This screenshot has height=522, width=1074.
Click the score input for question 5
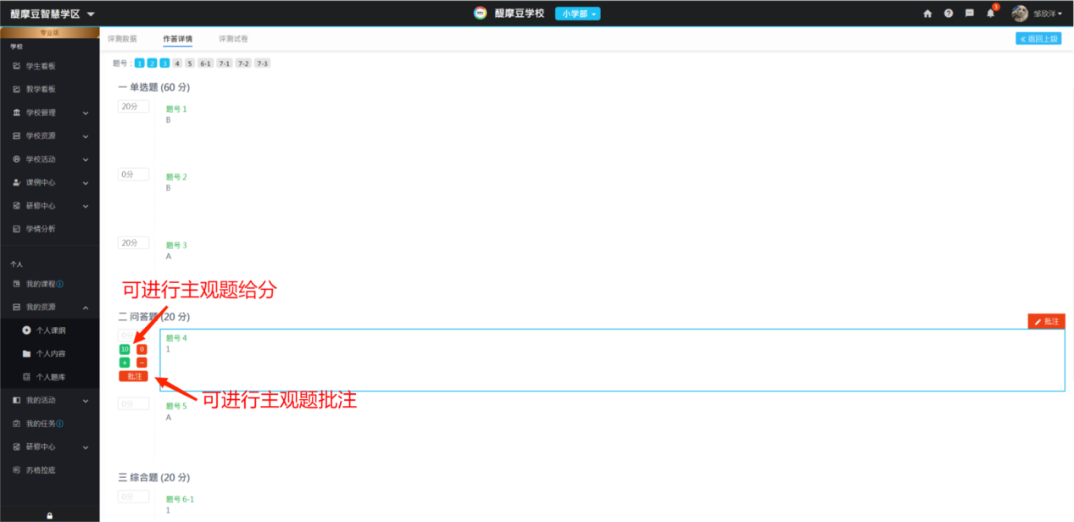pos(133,403)
